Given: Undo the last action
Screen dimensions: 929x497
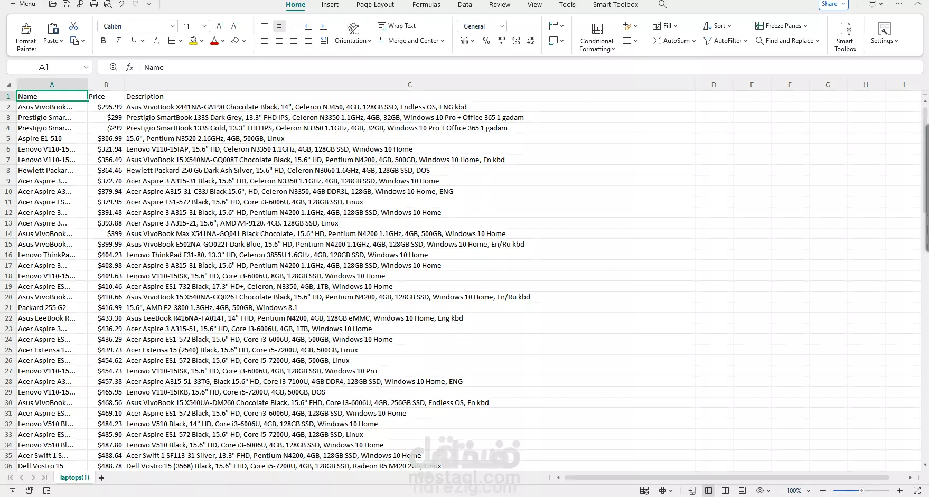Looking at the screenshot, I should pyautogui.click(x=121, y=4).
